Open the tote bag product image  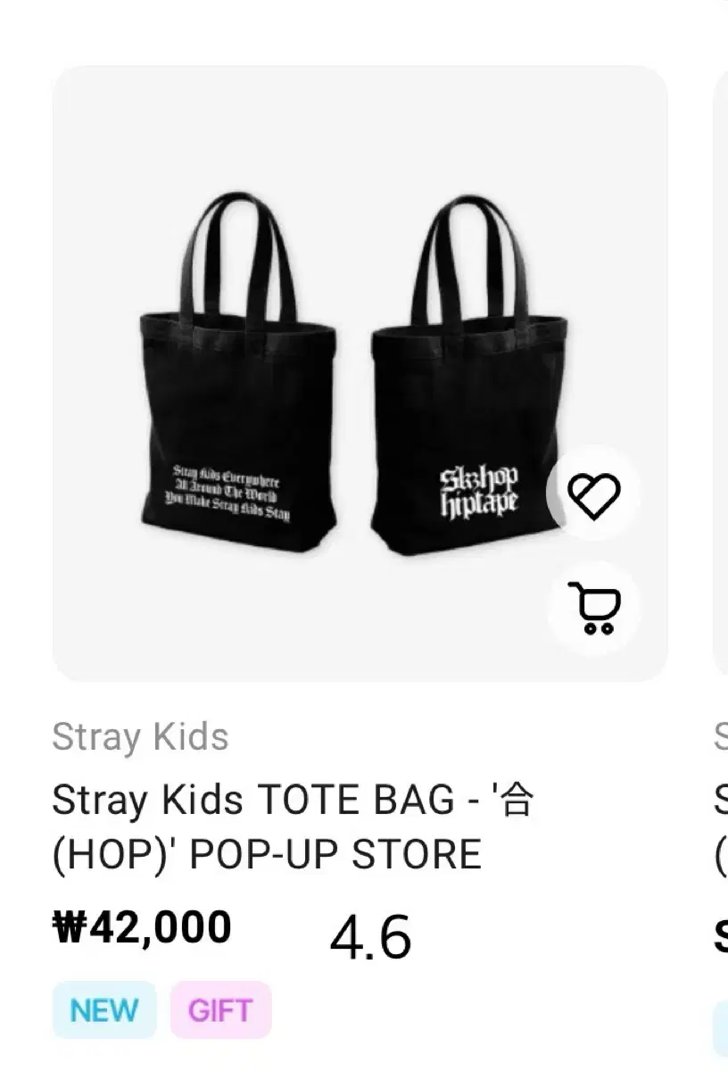[360, 373]
